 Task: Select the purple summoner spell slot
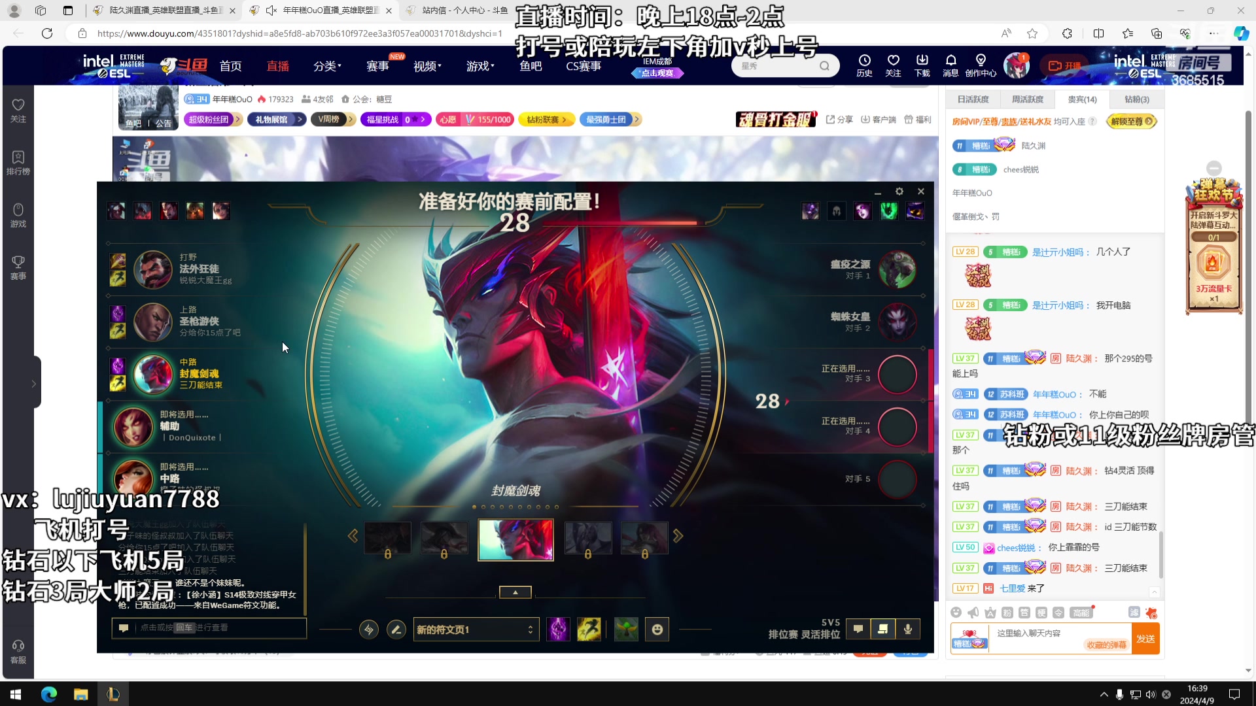558,630
